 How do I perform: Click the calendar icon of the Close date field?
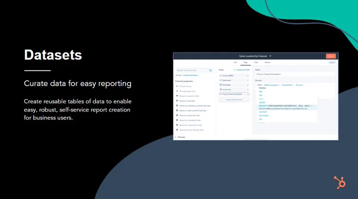click(221, 85)
